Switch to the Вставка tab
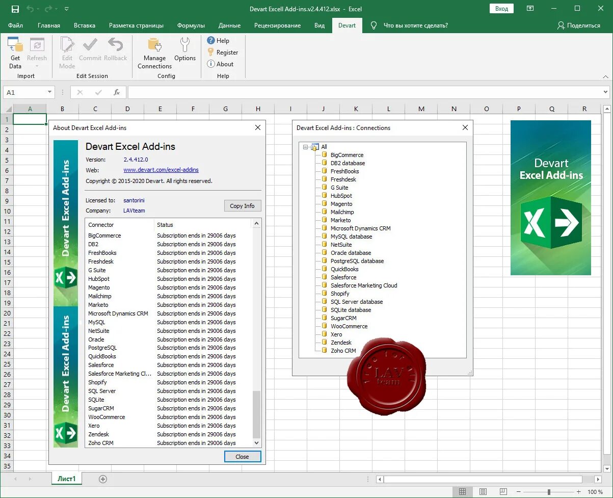 85,25
